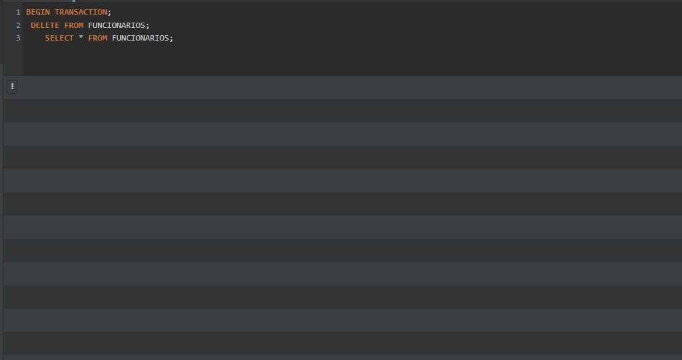Place cursor after semicolon ending BEGIN TRANSACTION
682x360 pixels.
(x=112, y=12)
